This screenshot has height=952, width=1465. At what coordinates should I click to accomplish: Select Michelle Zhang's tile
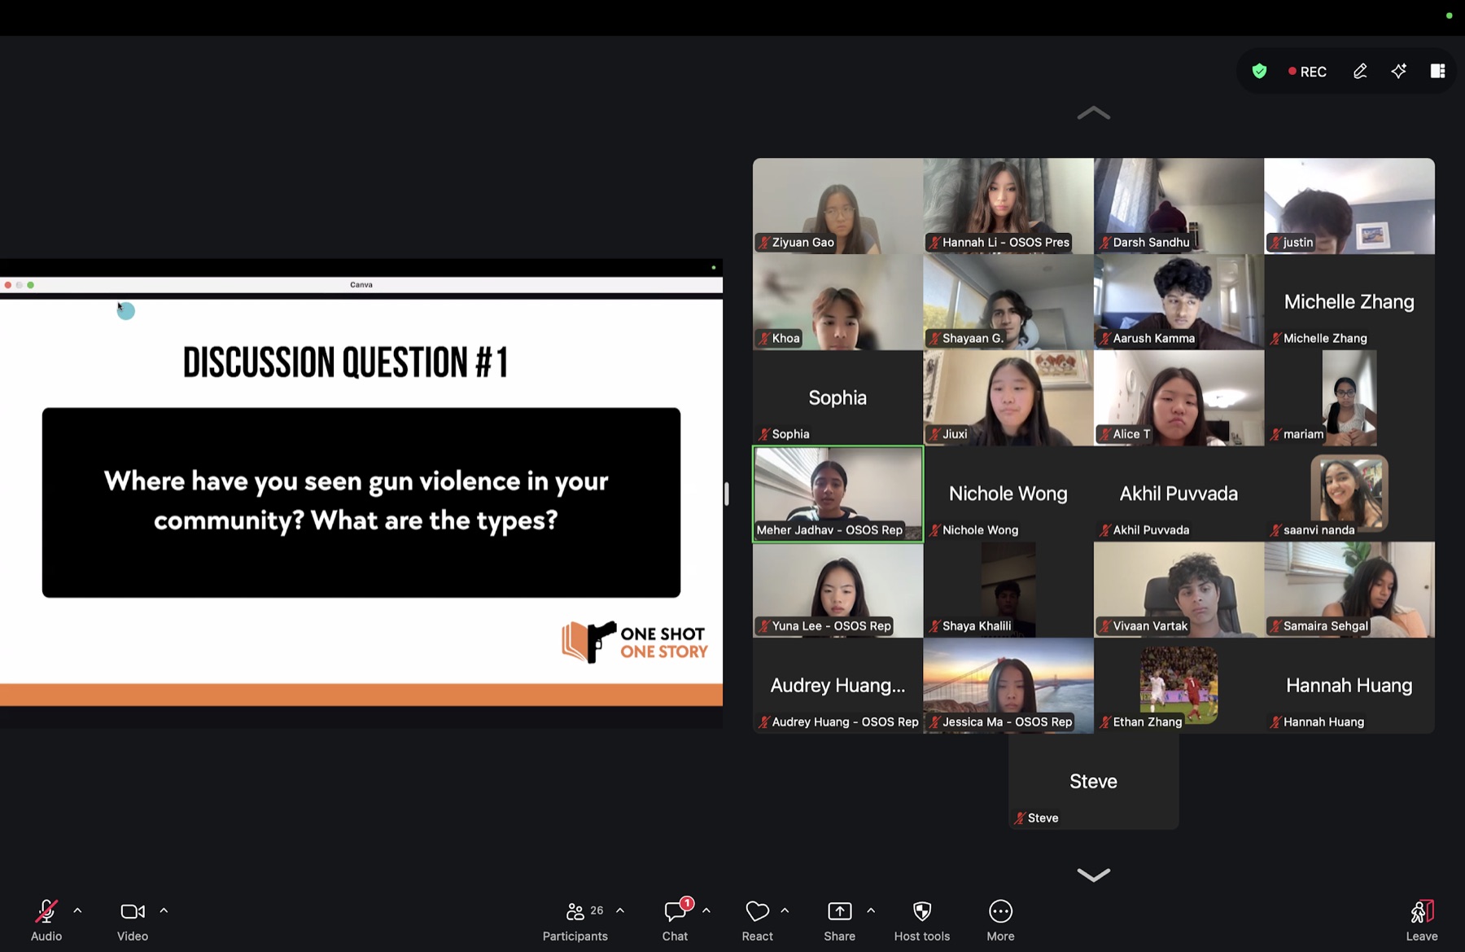[x=1349, y=302]
